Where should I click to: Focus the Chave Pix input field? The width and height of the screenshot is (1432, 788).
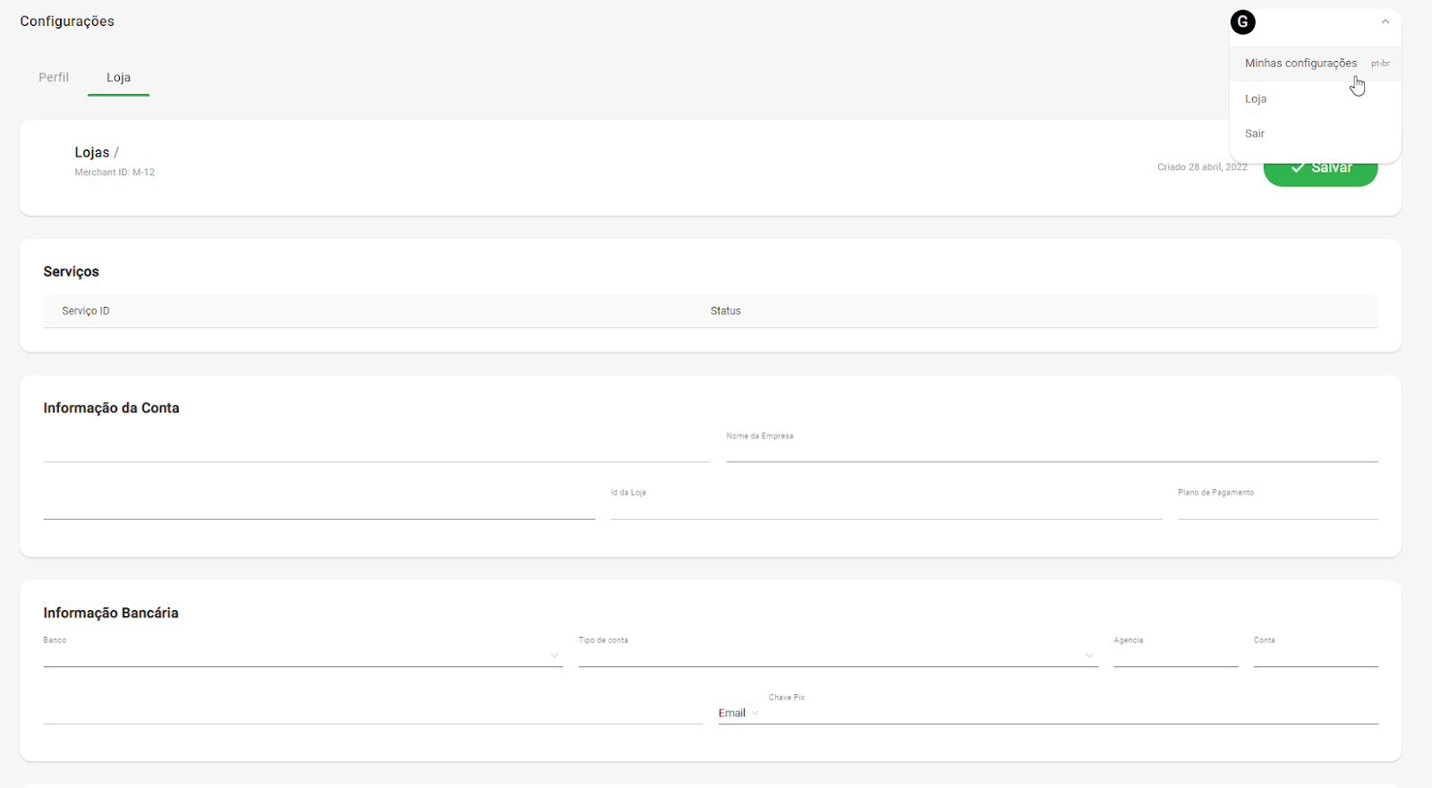coord(1073,708)
